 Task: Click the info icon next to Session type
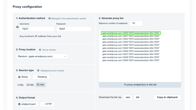tap(38, 71)
